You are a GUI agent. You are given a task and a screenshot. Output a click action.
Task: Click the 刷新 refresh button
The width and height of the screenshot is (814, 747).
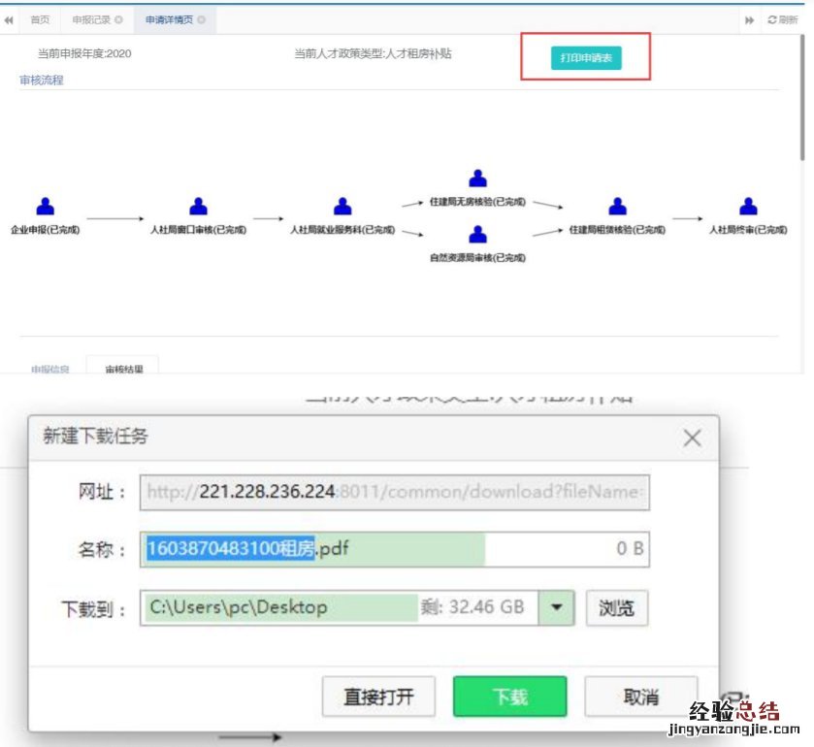tap(782, 19)
